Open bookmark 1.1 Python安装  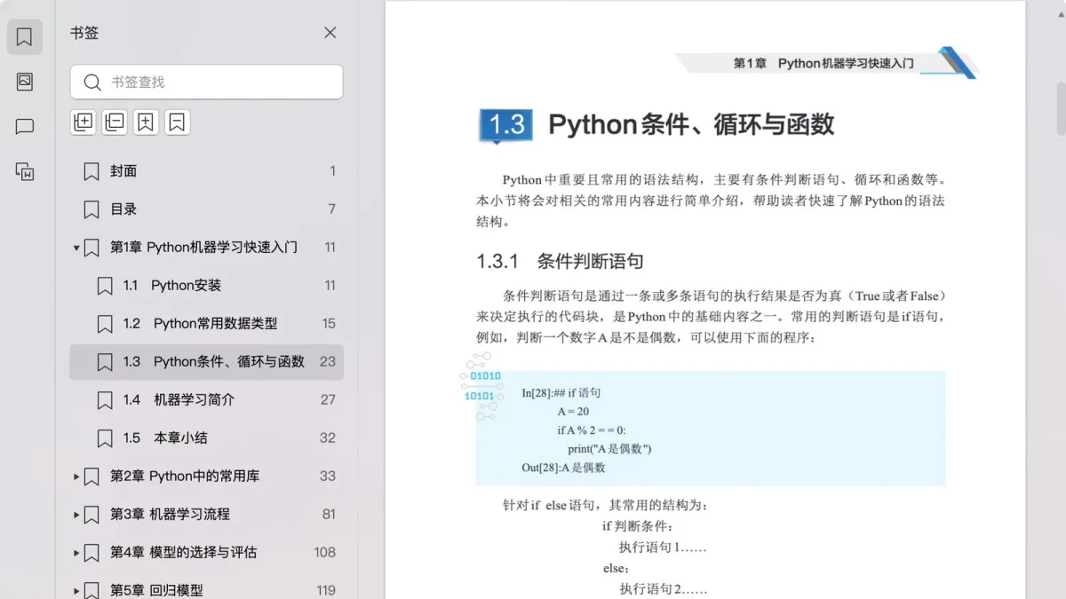pos(206,286)
